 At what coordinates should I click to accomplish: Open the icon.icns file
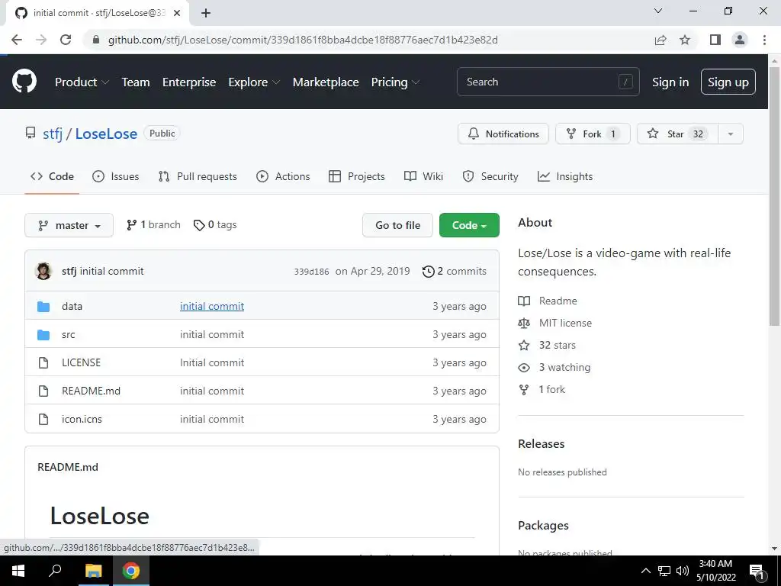[82, 419]
